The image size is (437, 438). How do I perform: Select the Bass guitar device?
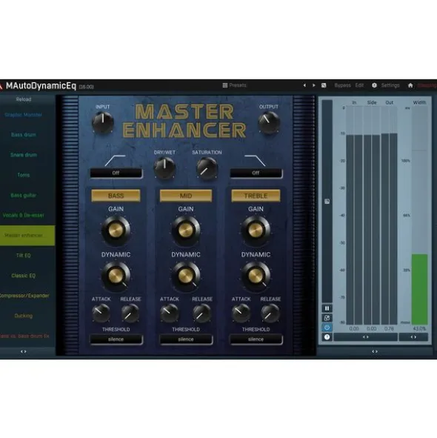[24, 195]
